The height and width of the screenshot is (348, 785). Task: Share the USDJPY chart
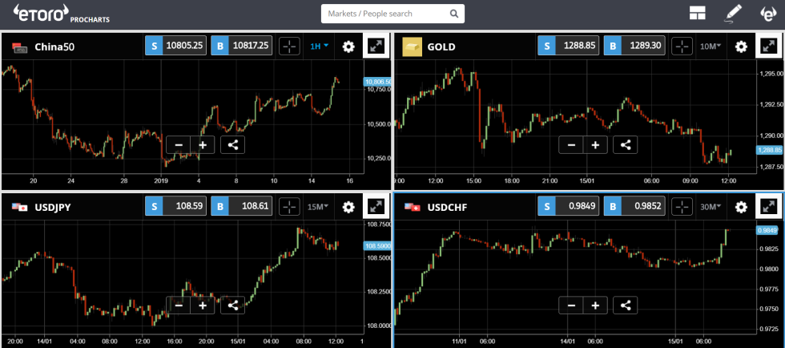(233, 305)
